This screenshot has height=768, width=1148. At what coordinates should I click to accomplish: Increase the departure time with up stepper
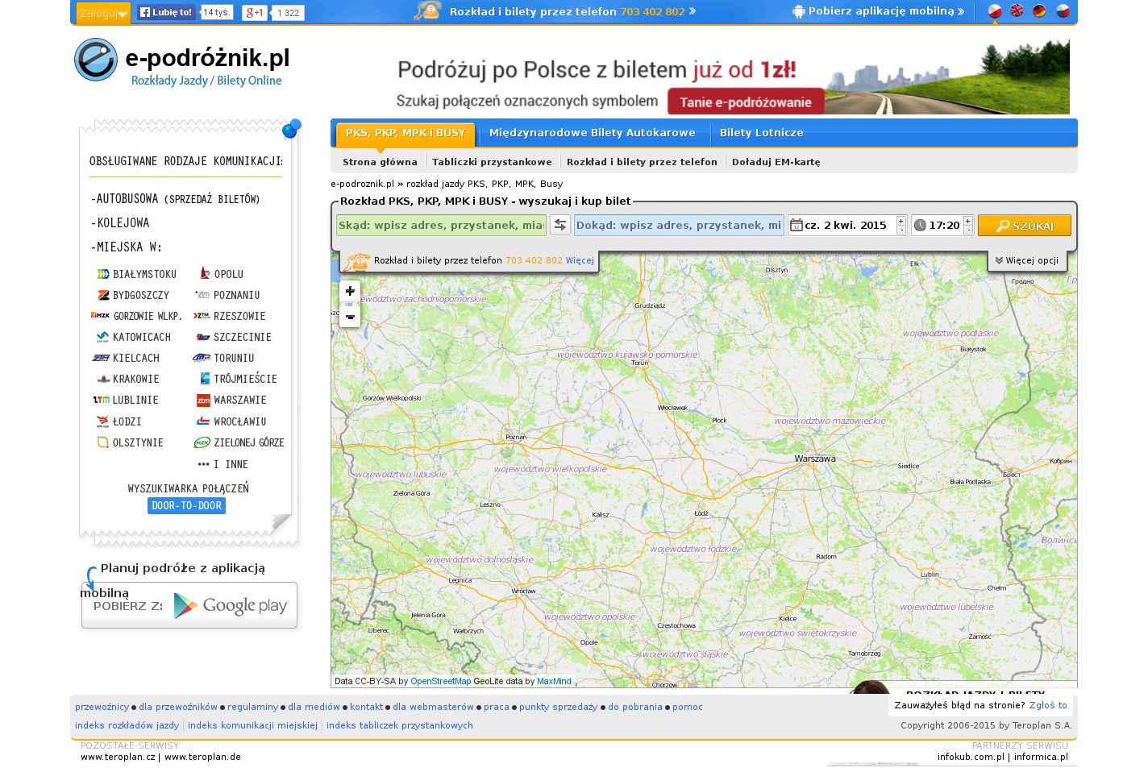point(968,221)
